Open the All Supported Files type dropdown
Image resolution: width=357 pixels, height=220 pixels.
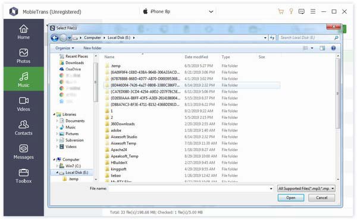(x=306, y=188)
